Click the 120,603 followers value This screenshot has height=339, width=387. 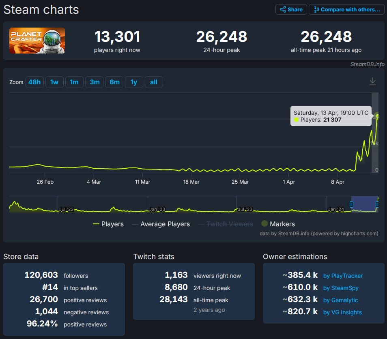[41, 275]
